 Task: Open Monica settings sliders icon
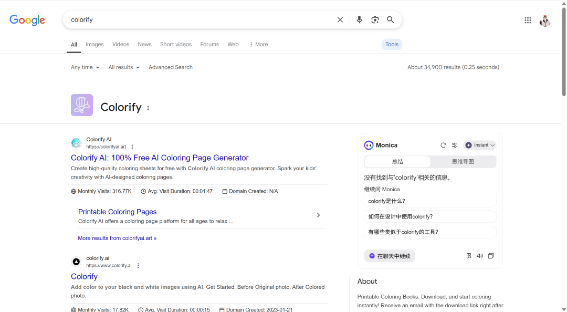[x=455, y=145]
